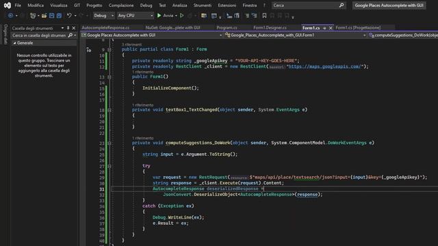Switch to the Form1.cs [Progettazione] tab
The height and width of the screenshot is (246, 438).
(x=358, y=27)
